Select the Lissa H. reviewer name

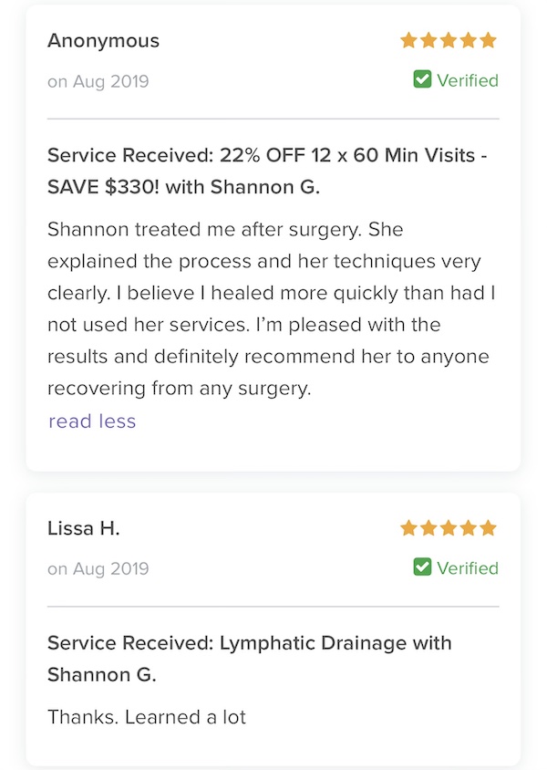(84, 528)
